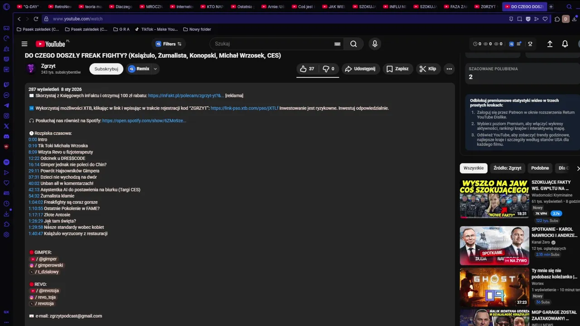Switch to the "Q-DAY" browser tab
The width and height of the screenshot is (580, 326).
pos(29,7)
